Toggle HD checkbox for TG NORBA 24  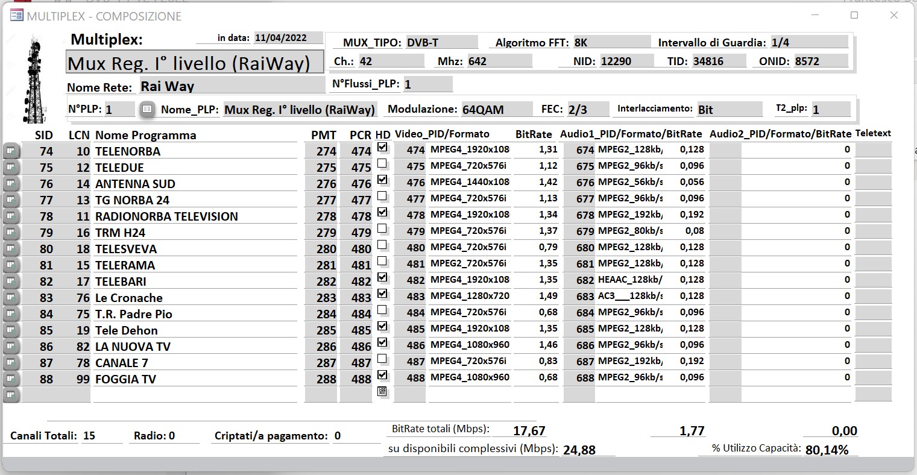pyautogui.click(x=382, y=196)
